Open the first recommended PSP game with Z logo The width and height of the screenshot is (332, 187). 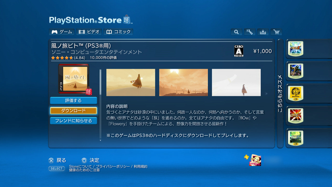[x=295, y=49]
